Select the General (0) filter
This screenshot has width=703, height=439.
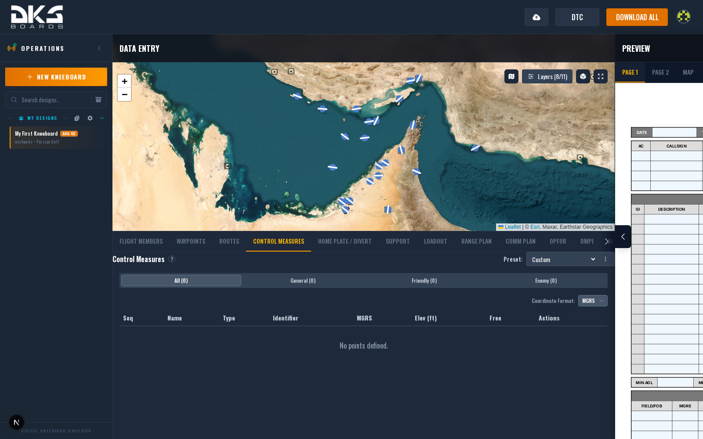click(x=303, y=281)
